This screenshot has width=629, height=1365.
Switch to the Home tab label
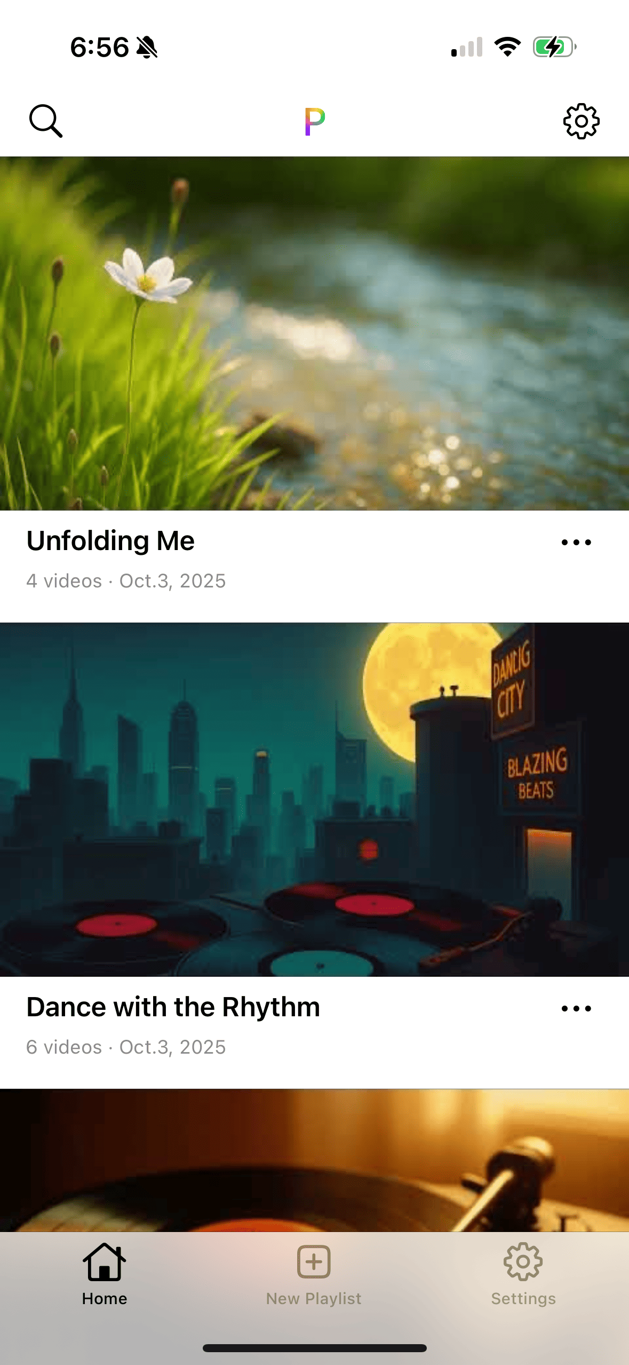coord(105,1299)
